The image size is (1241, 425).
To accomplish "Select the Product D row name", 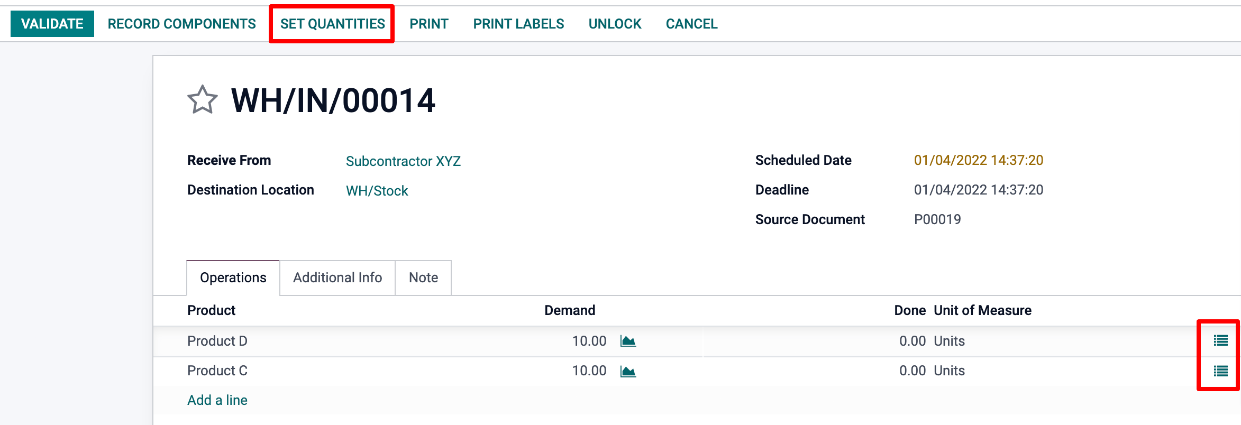I will [217, 341].
